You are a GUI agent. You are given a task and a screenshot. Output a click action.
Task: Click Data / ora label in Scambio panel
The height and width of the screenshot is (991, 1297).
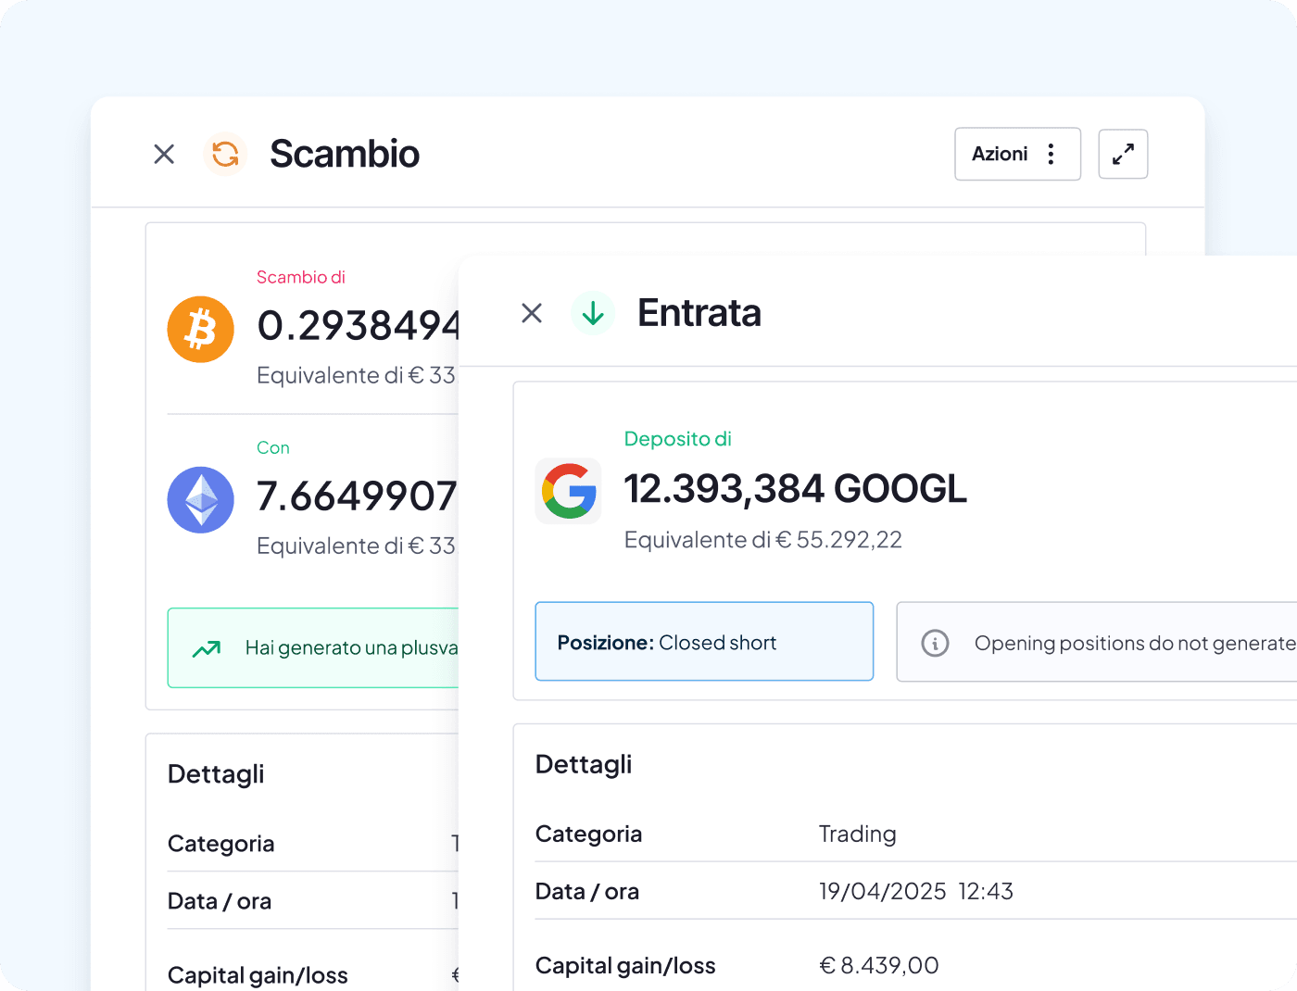click(x=220, y=901)
